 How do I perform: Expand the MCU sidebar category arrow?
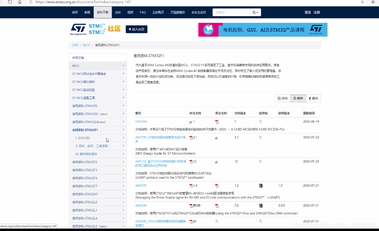[123, 66]
